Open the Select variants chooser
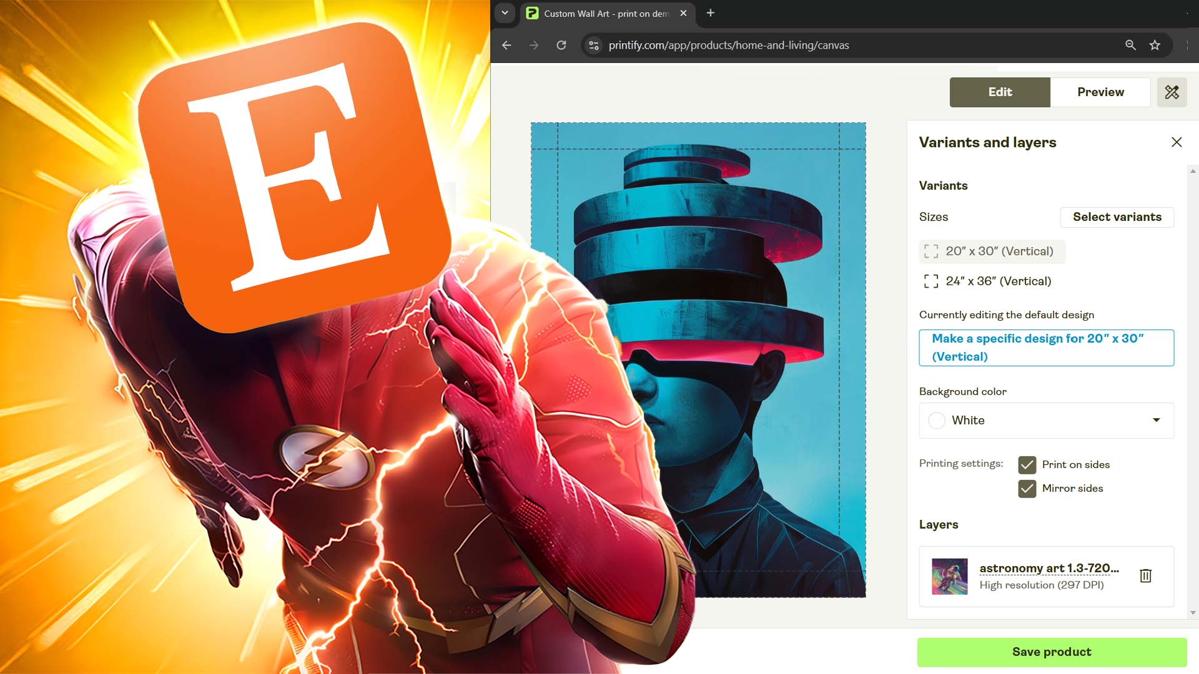The height and width of the screenshot is (674, 1199). pyautogui.click(x=1117, y=217)
